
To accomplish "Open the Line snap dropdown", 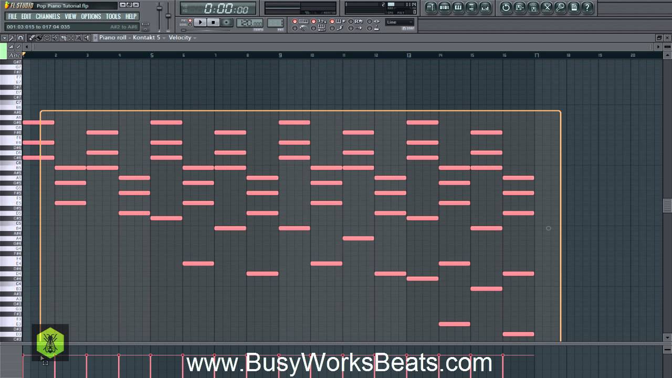I will [400, 22].
